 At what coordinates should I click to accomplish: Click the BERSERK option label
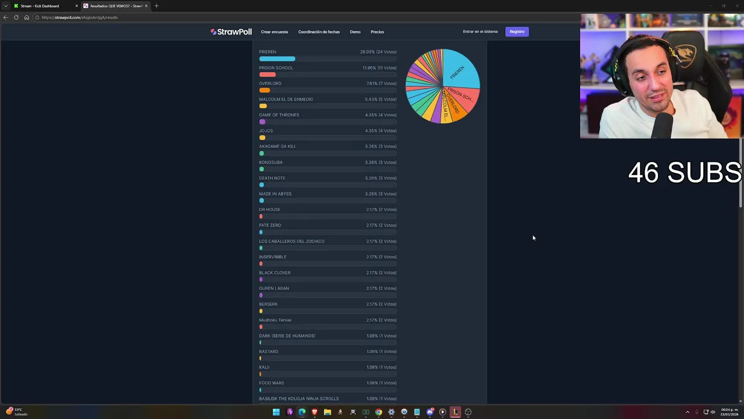[269, 304]
